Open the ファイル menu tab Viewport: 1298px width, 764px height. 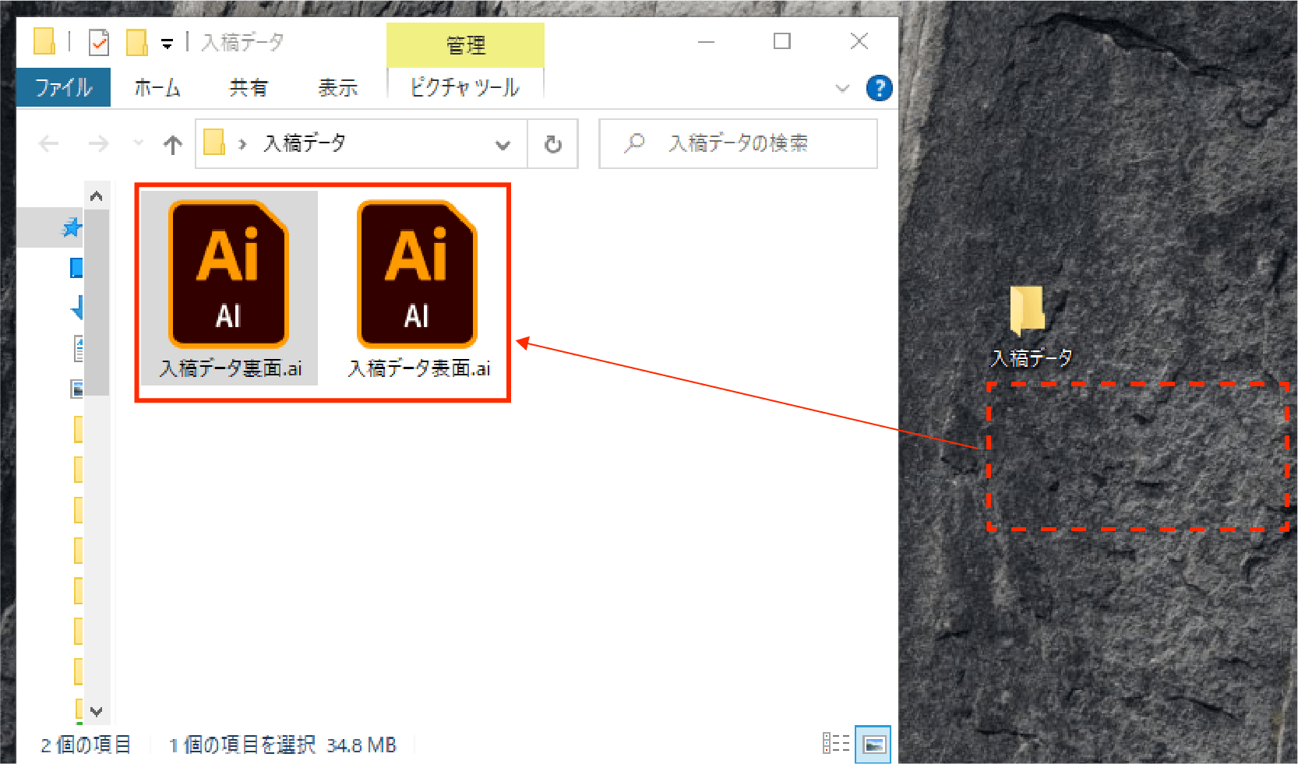64,87
